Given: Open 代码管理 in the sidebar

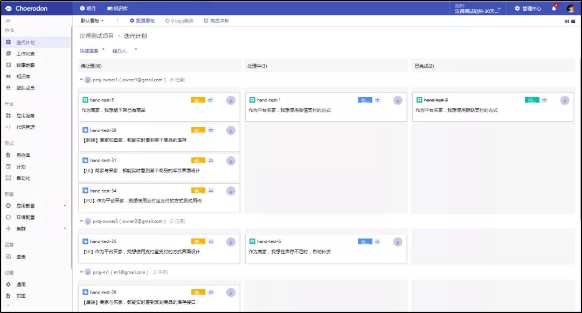Looking at the screenshot, I should [x=25, y=127].
